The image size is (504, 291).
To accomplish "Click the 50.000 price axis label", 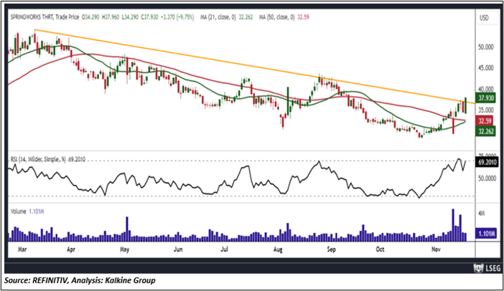I will [x=485, y=47].
